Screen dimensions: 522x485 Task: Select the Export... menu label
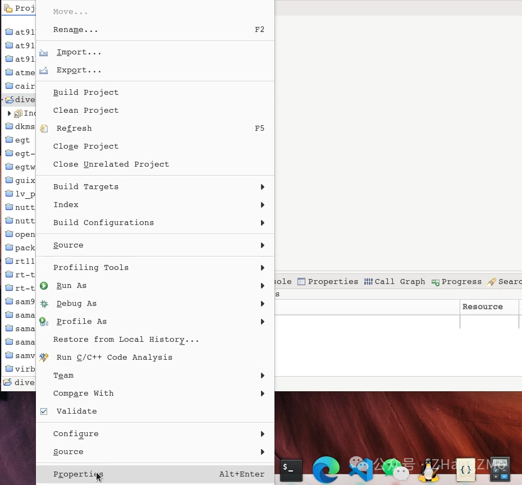tap(79, 70)
